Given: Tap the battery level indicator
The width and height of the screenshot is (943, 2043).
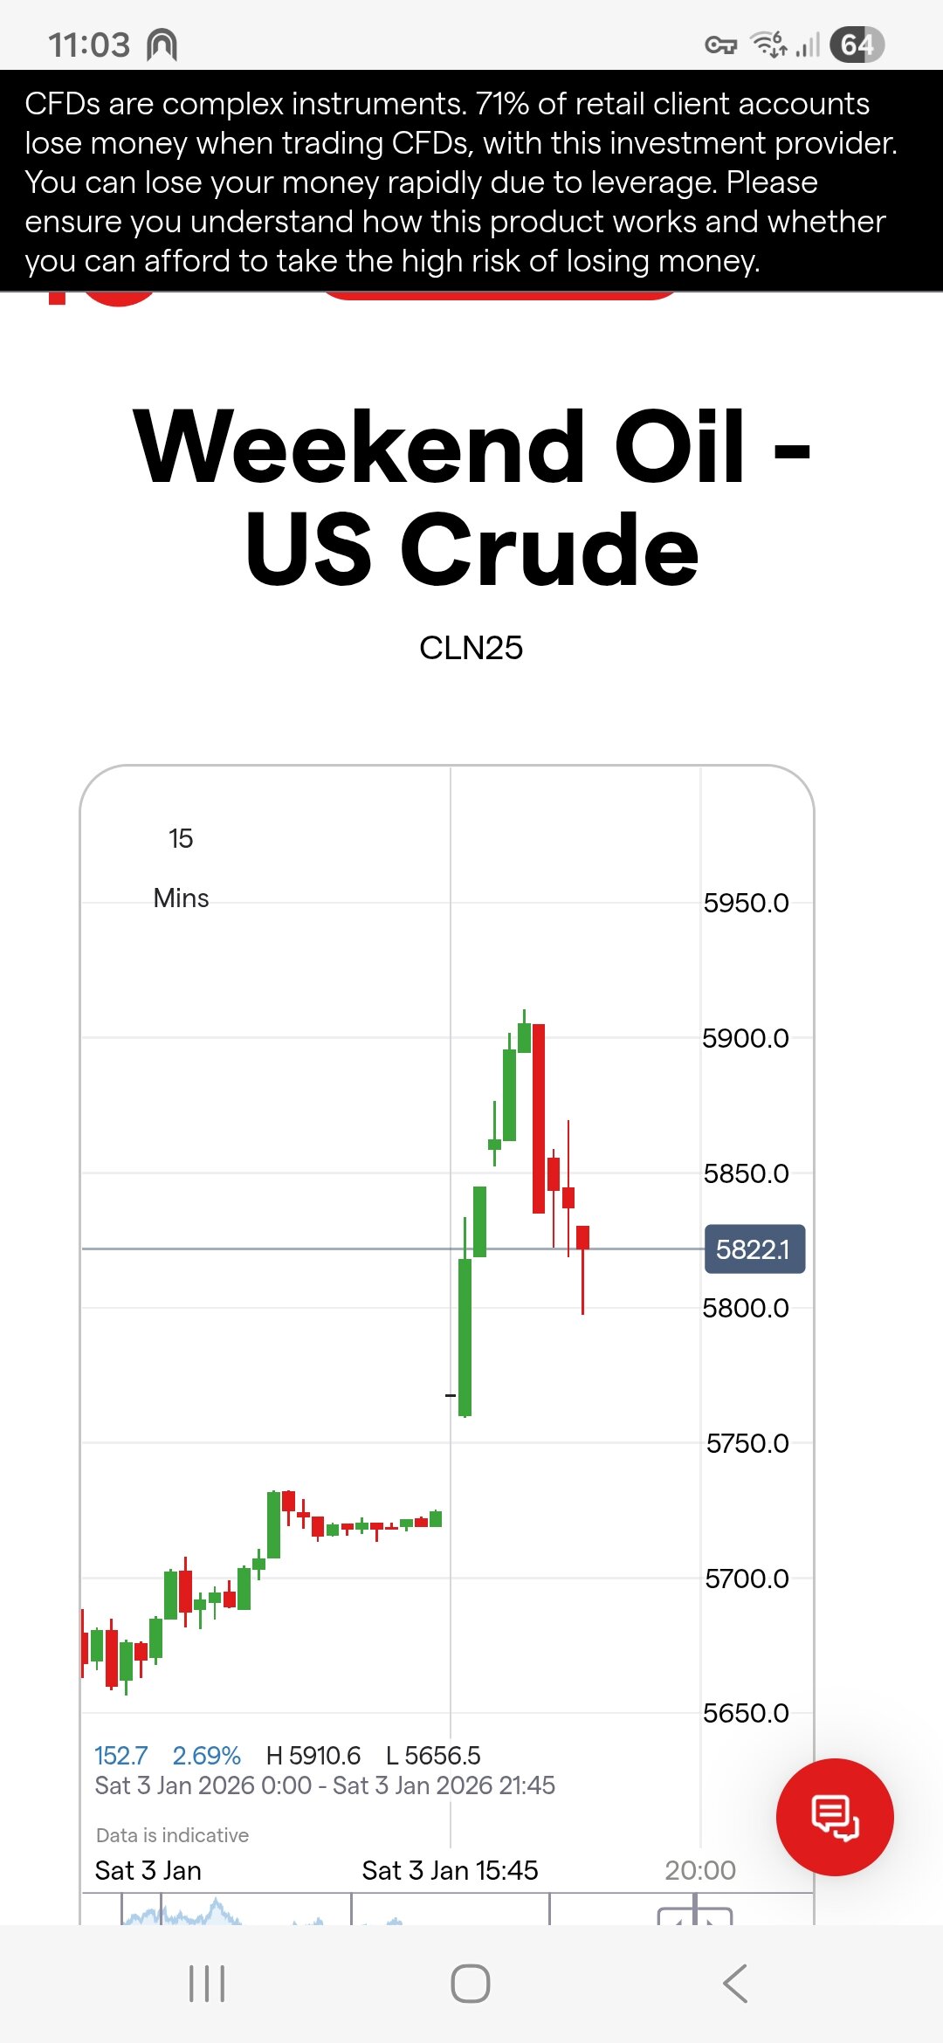Looking at the screenshot, I should [x=857, y=45].
